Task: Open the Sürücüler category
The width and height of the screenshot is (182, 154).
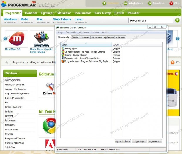Action: tap(10, 147)
